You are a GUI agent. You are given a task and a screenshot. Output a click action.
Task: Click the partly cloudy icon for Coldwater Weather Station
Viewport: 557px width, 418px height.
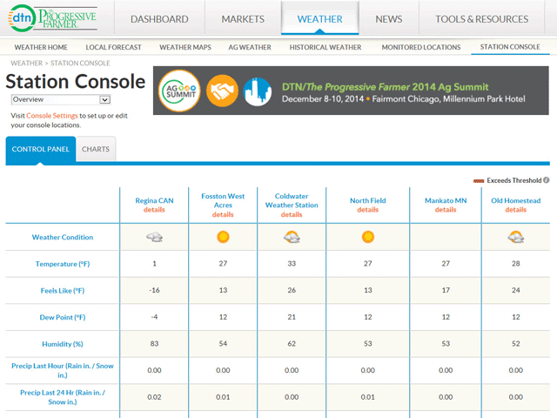tap(292, 237)
